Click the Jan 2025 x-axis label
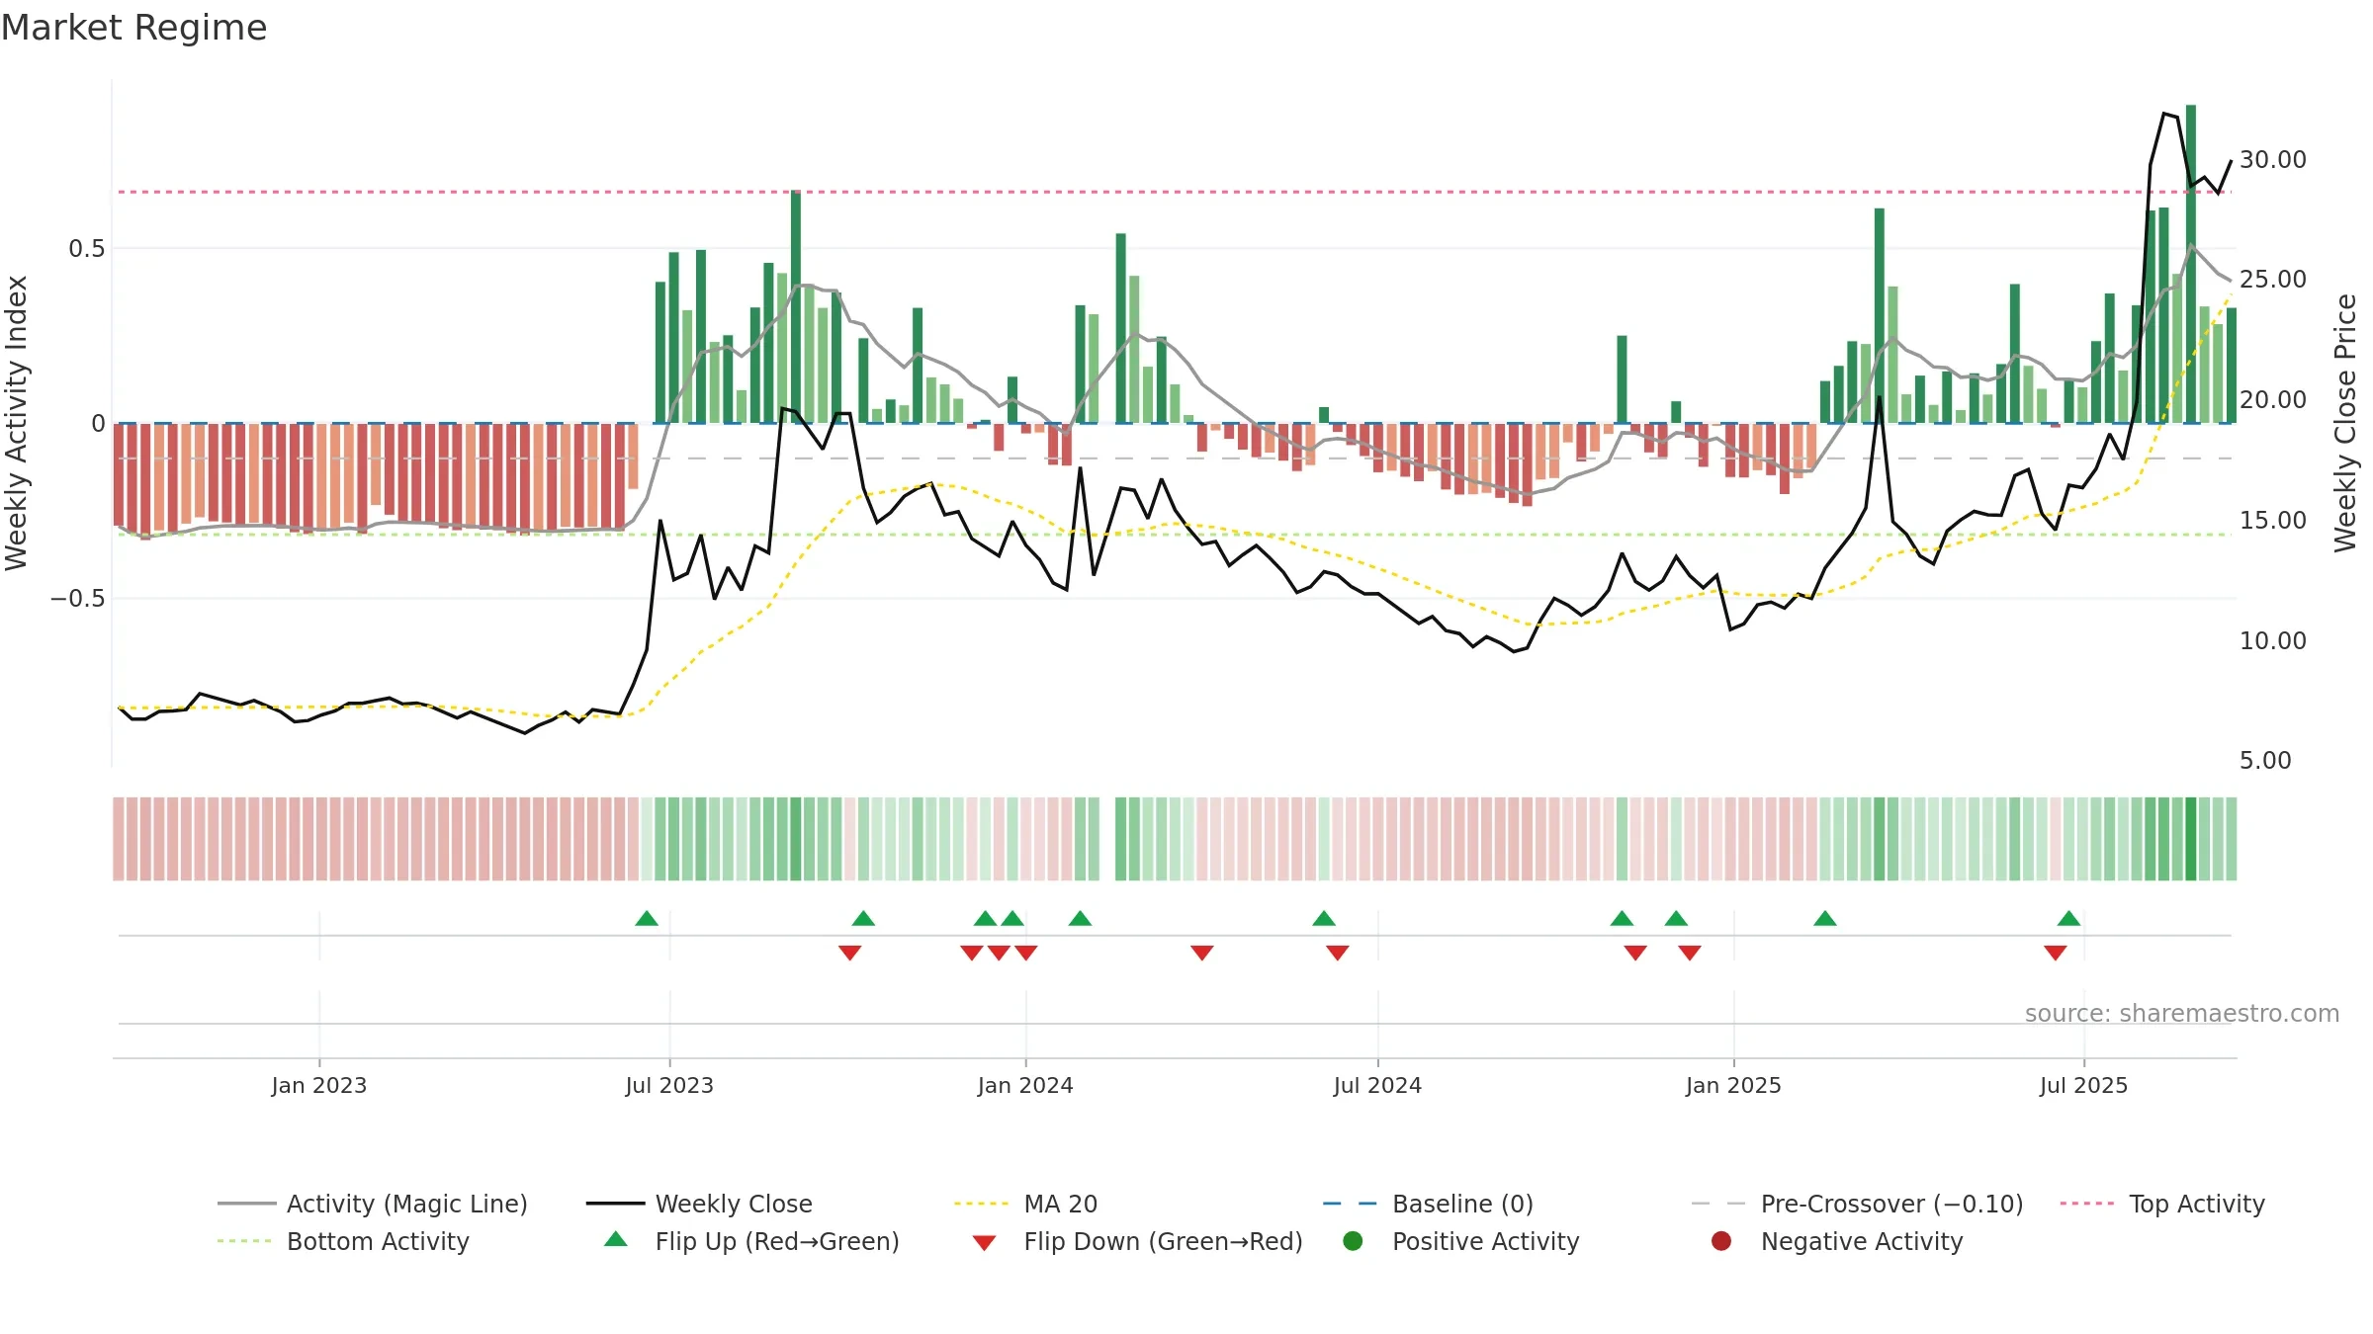Viewport: 2373px width, 1334px height. click(x=1733, y=1085)
